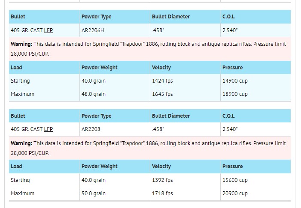Screen dimensions: 301x208
Task: Click the LFP abbreviation in AR2206H table
Action: [49, 30]
